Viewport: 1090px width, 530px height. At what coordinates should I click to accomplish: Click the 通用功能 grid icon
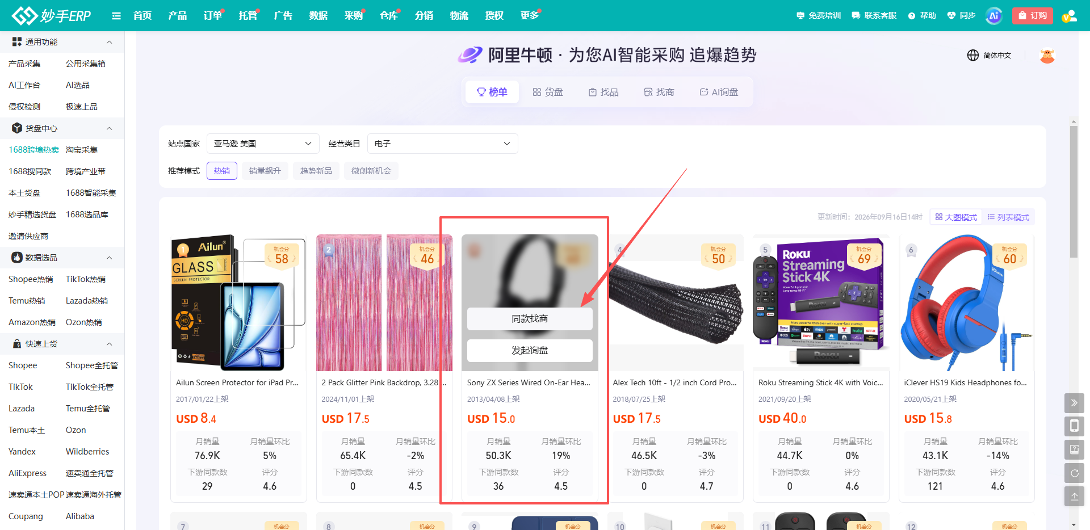point(17,42)
